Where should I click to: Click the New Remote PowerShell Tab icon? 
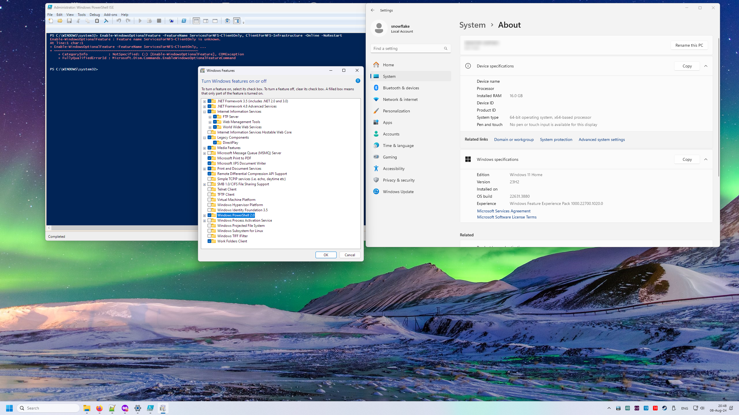[171, 21]
